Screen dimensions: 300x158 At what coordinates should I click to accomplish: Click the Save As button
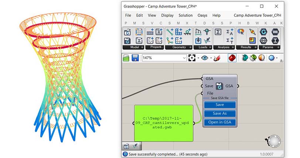click(x=219, y=114)
